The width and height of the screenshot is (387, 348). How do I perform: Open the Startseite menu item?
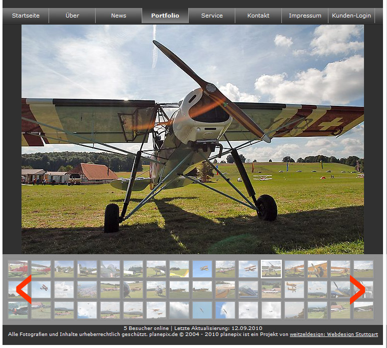pos(26,16)
